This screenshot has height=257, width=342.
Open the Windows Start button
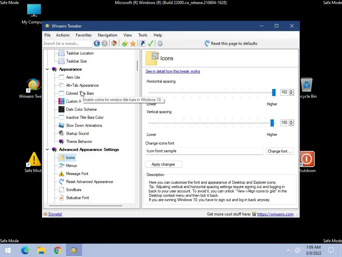pyautogui.click(x=8, y=250)
